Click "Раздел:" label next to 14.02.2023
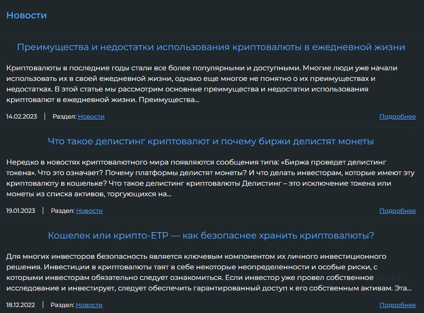Image resolution: width=424 pixels, height=313 pixels. [64, 117]
